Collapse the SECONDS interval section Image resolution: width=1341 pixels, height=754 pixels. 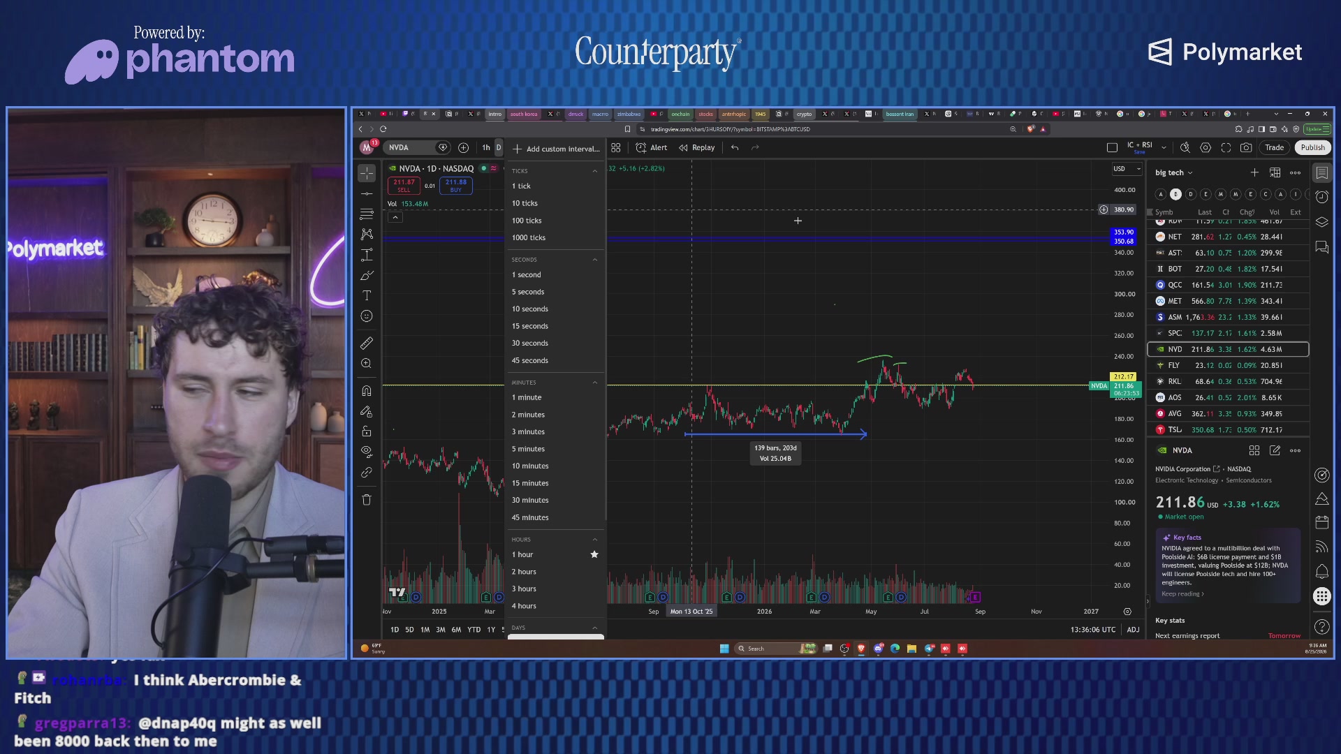pyautogui.click(x=595, y=260)
